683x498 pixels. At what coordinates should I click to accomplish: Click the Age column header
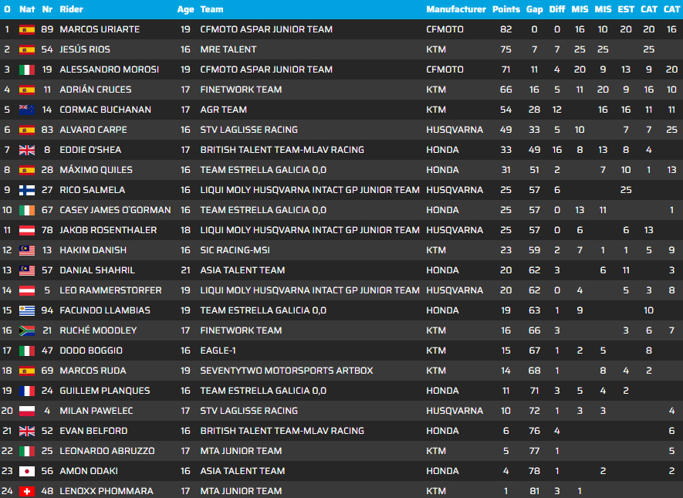pyautogui.click(x=185, y=9)
